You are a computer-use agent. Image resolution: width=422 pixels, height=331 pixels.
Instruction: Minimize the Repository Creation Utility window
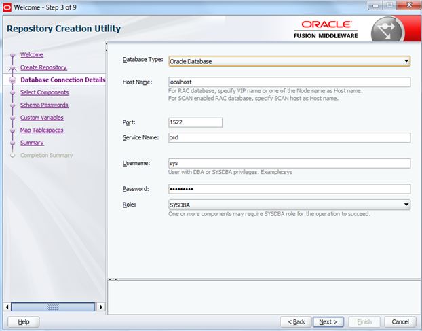[376, 5]
